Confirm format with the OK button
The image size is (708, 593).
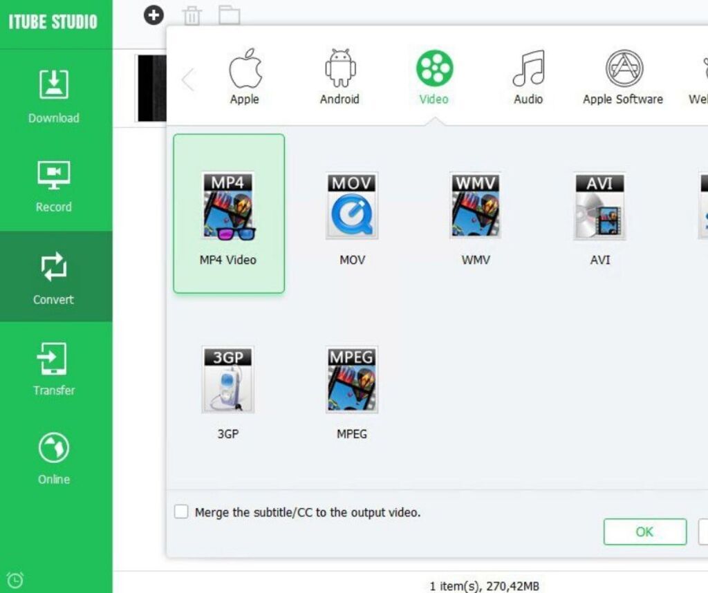(644, 531)
